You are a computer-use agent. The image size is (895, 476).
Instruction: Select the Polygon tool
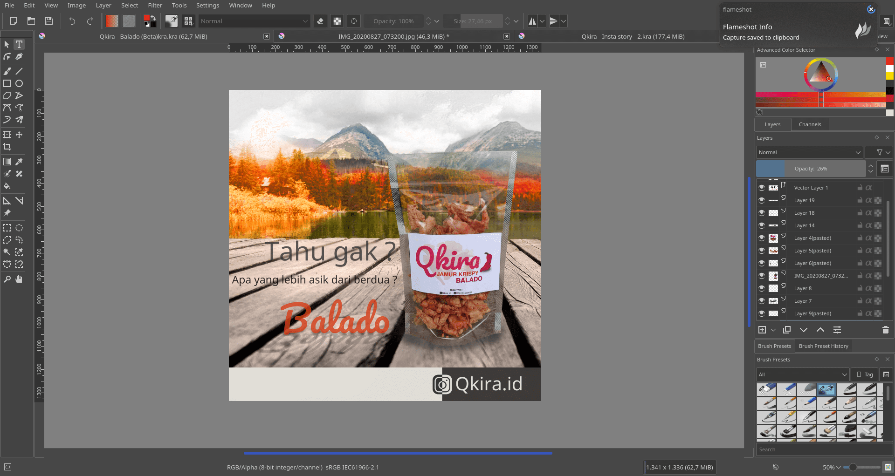(7, 95)
